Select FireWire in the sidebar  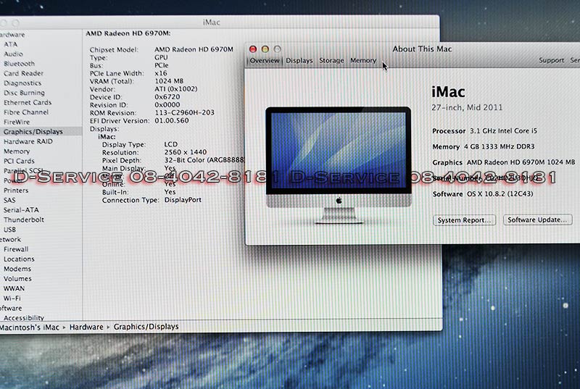(x=17, y=122)
